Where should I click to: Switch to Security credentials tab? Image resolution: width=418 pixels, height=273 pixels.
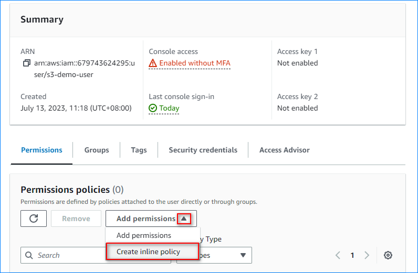(x=203, y=150)
